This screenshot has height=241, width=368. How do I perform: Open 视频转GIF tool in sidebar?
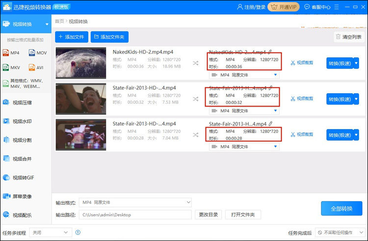point(19,178)
